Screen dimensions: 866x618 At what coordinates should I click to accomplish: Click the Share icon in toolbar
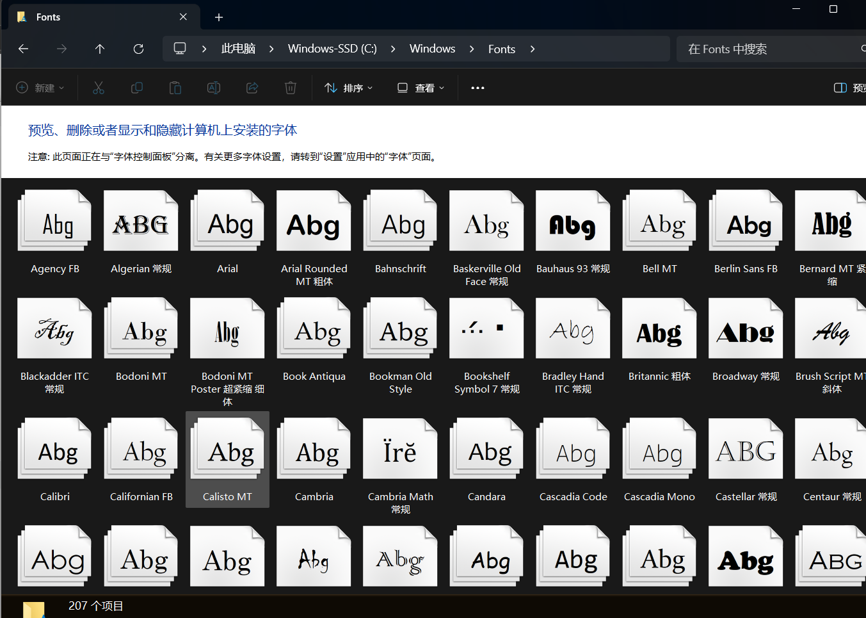pos(252,88)
